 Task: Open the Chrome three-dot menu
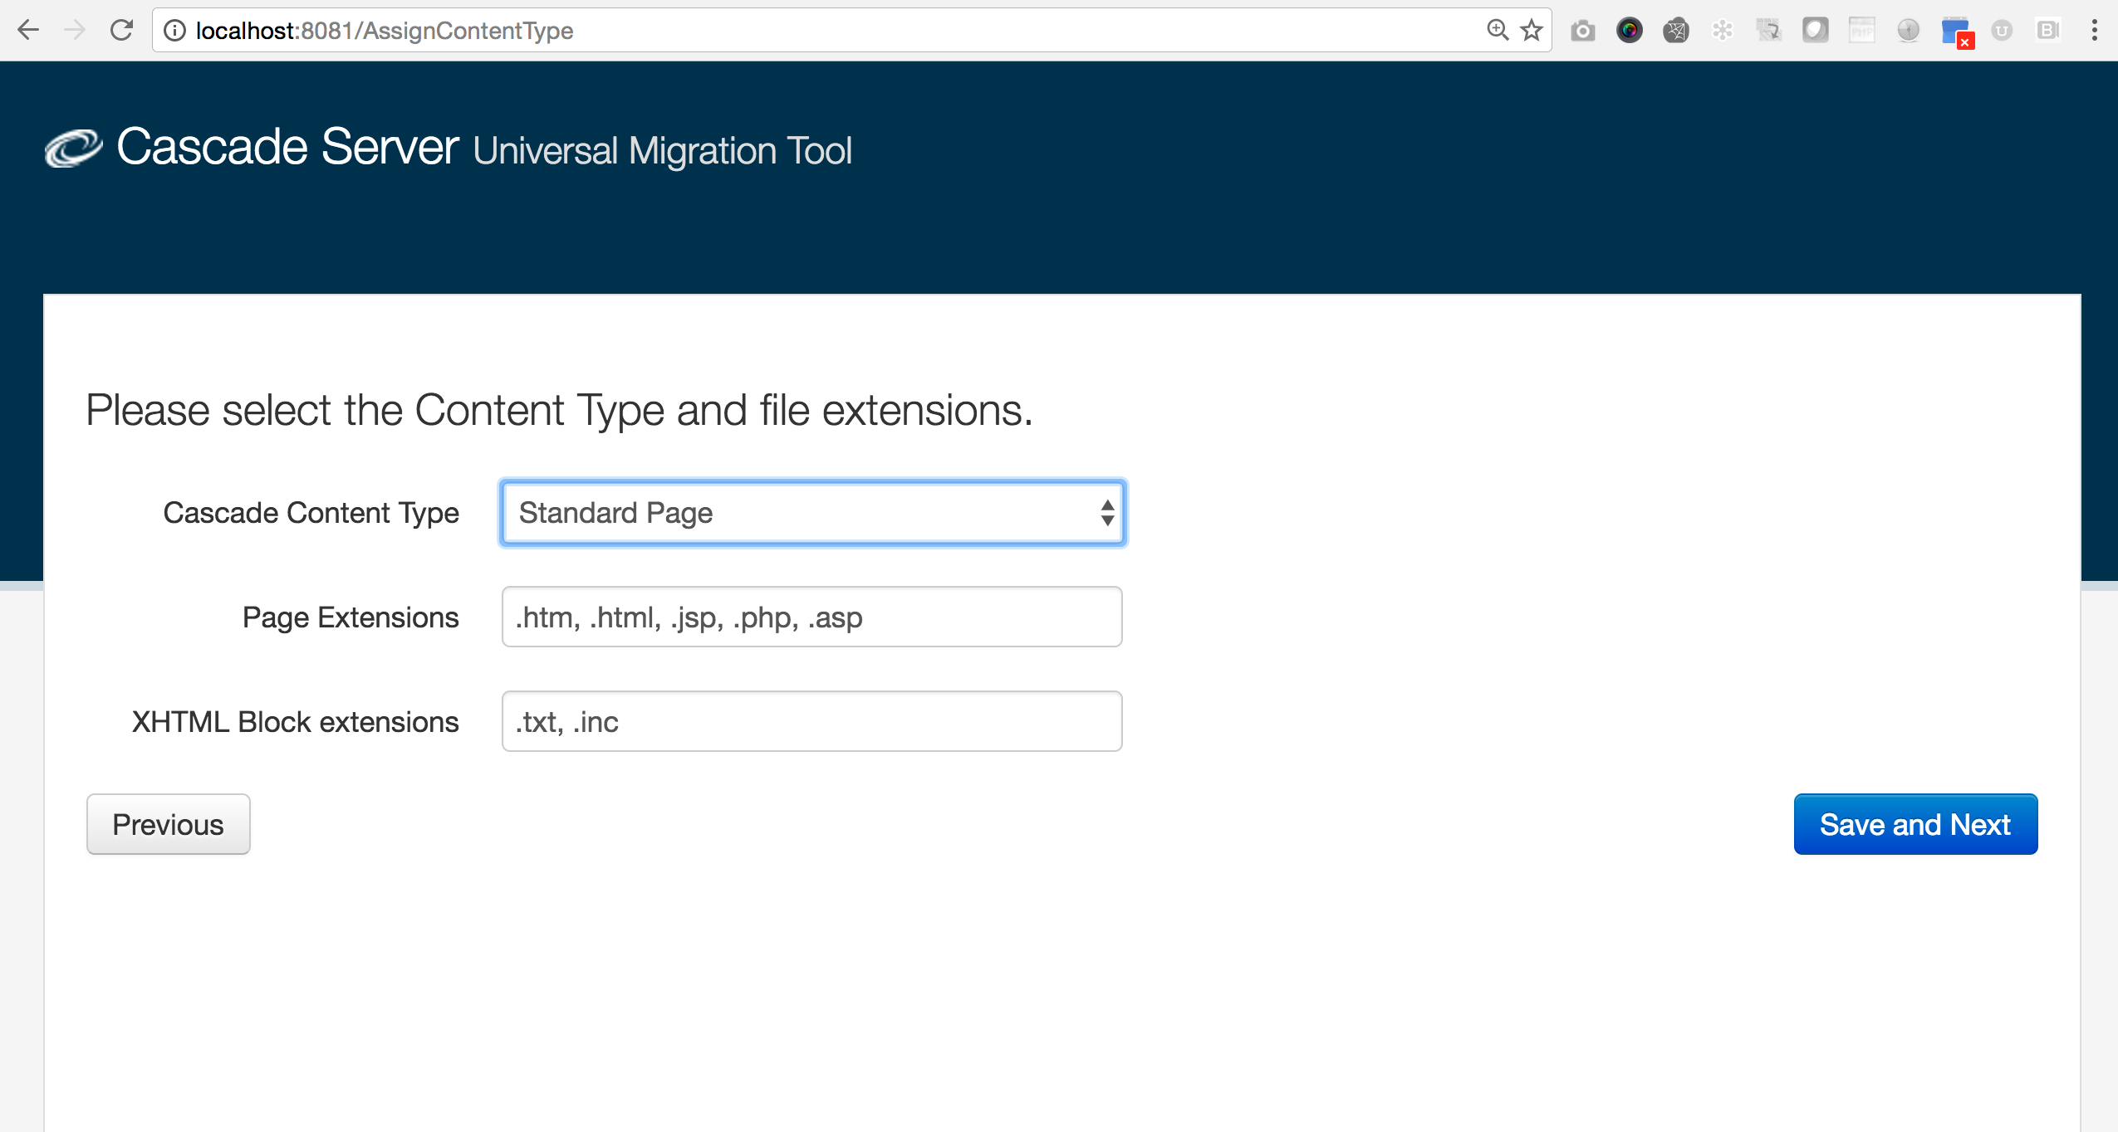[x=2095, y=31]
